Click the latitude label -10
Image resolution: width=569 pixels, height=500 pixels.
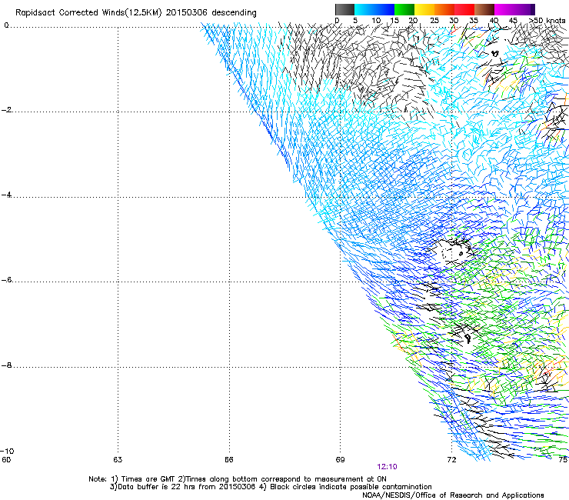coord(7,452)
